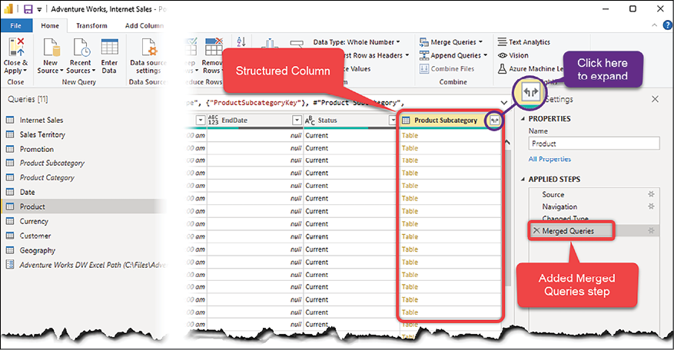Click the Remove Rows icon

pyautogui.click(x=214, y=47)
